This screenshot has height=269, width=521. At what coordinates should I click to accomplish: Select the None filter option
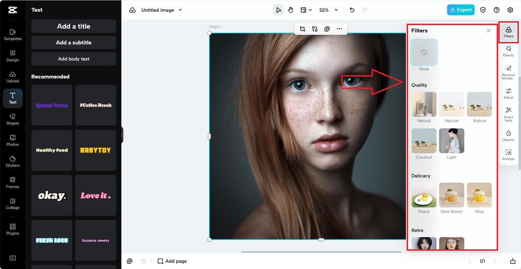(x=424, y=52)
